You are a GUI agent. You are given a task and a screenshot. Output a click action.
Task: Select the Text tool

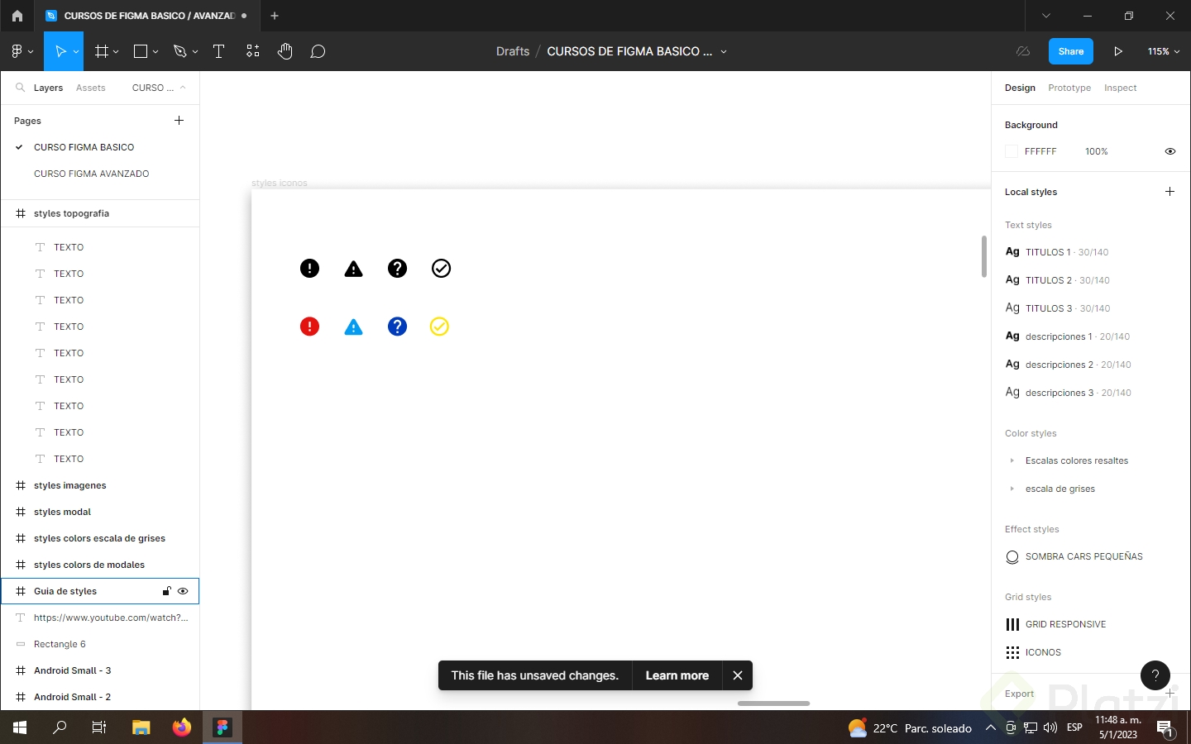[219, 51]
